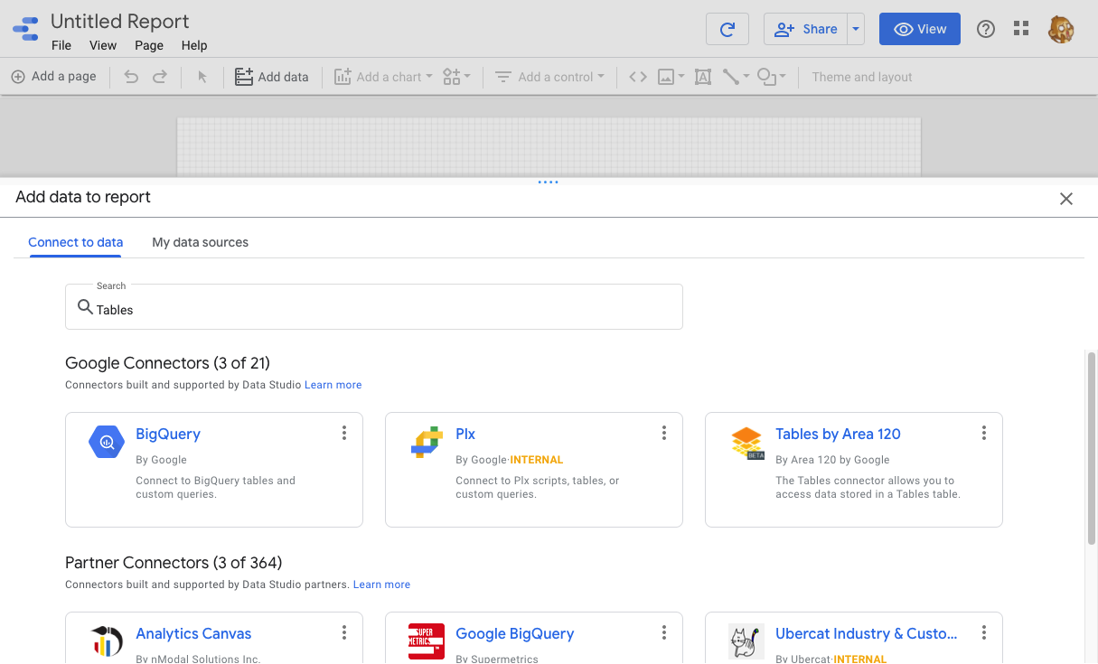Select the selection mode pointer tool
This screenshot has height=664, width=1098.
point(202,77)
